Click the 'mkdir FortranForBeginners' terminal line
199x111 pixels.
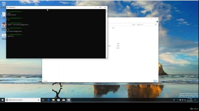(17, 25)
